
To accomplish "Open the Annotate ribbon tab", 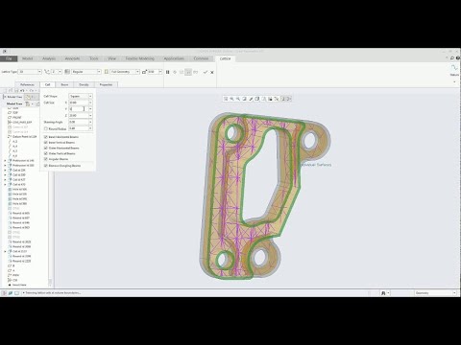I will pyautogui.click(x=72, y=58).
